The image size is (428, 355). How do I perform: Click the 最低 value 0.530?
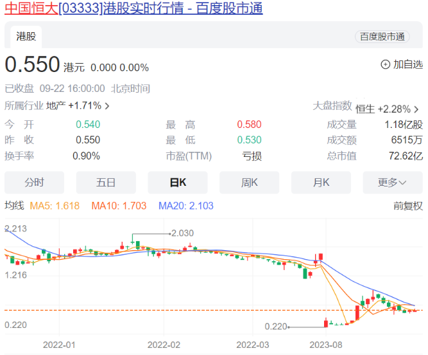click(x=249, y=140)
